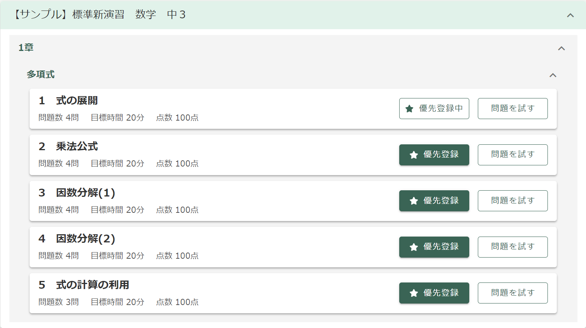Enable 優先登録 for 乗法公式

click(x=434, y=155)
